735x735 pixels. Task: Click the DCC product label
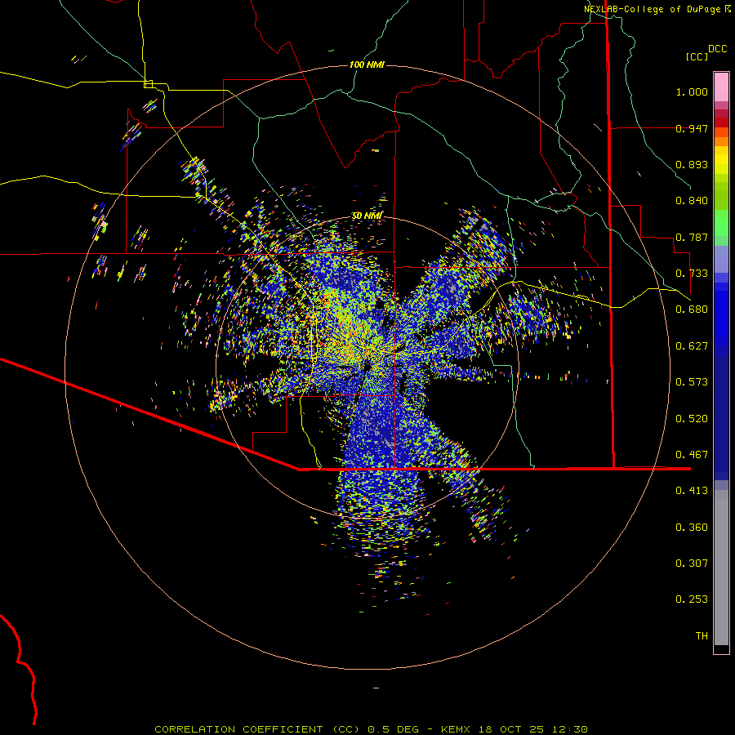(717, 49)
